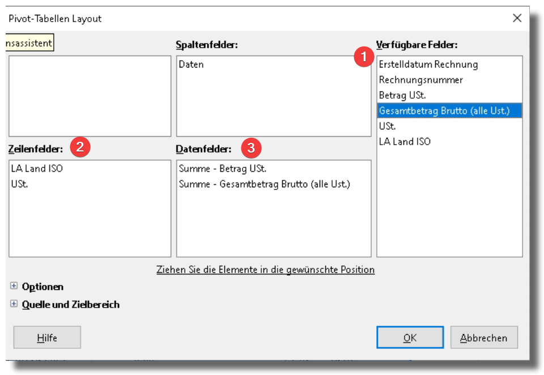Select Summe - Gesamtbetrag Brutto data field
This screenshot has height=375, width=544.
[x=265, y=184]
